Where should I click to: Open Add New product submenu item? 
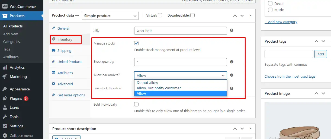point(11,34)
